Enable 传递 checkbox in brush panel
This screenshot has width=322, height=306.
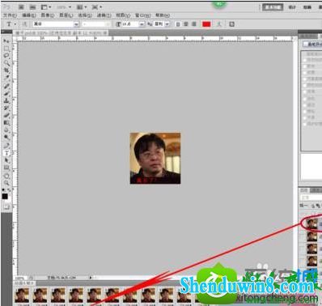[x=306, y=92]
